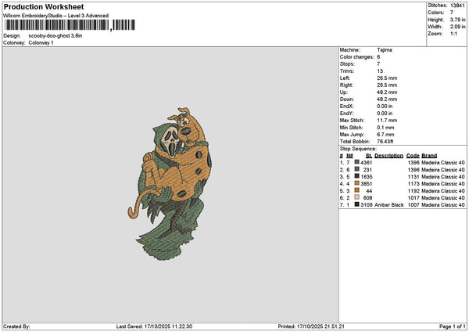Click green swatch for stop 2 (231 stitches)
The width and height of the screenshot is (469, 332).
coord(357,169)
